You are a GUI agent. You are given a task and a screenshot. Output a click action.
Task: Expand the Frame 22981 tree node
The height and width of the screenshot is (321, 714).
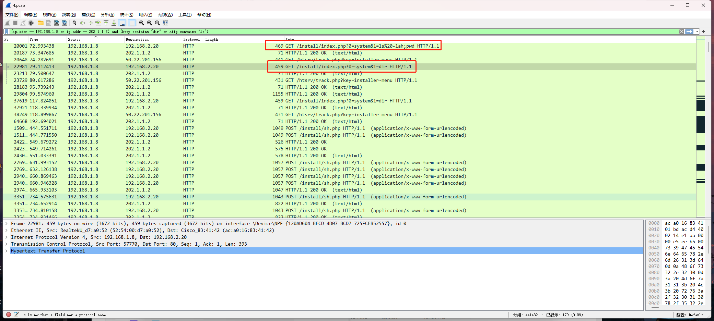click(7, 223)
